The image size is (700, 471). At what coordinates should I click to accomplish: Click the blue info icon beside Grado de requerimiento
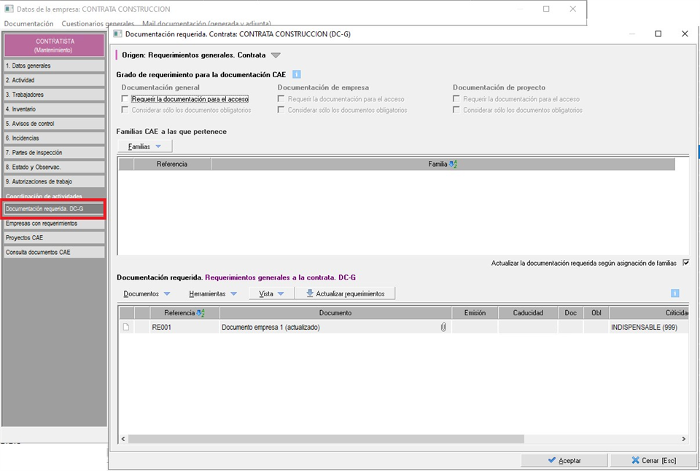(x=297, y=74)
